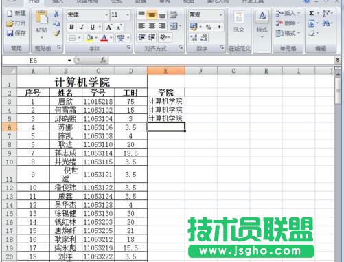Image resolution: width=344 pixels, height=262 pixels.
Task: Click the Increase Indent icon
Action: coord(152,37)
